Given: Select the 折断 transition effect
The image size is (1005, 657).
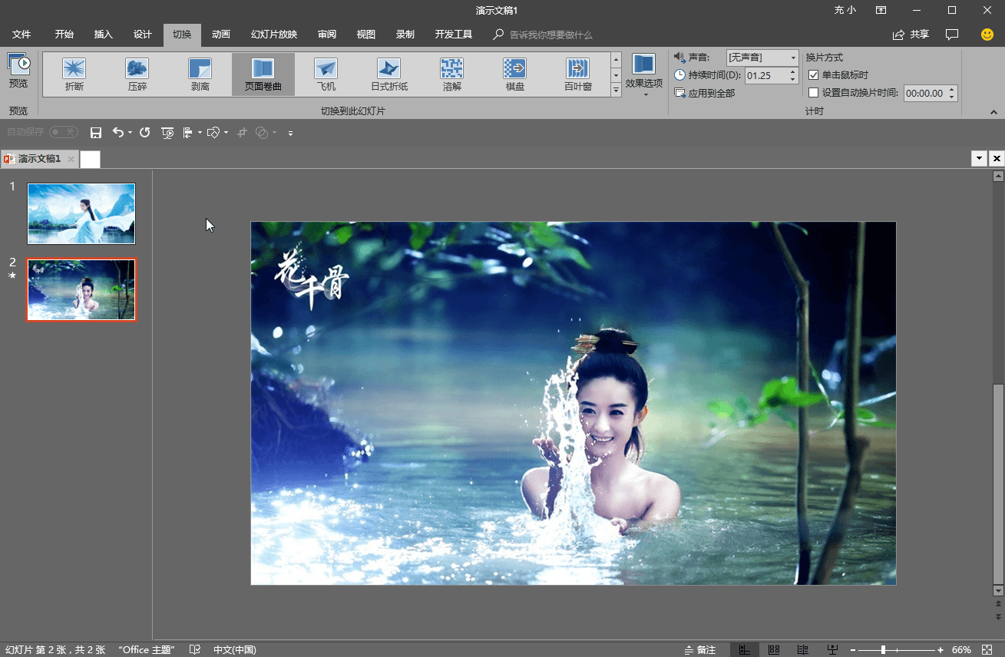Looking at the screenshot, I should pyautogui.click(x=74, y=74).
